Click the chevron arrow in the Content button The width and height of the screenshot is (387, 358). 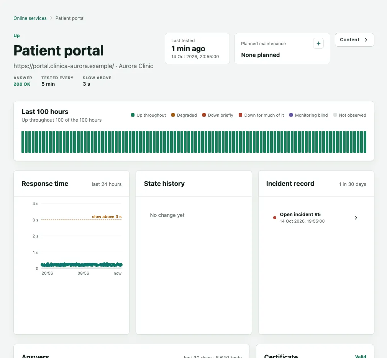tap(366, 40)
